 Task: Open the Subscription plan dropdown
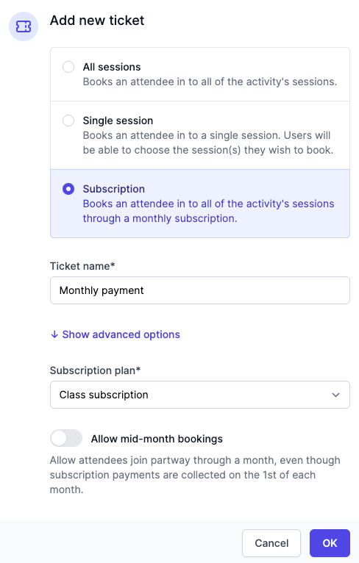(x=200, y=395)
